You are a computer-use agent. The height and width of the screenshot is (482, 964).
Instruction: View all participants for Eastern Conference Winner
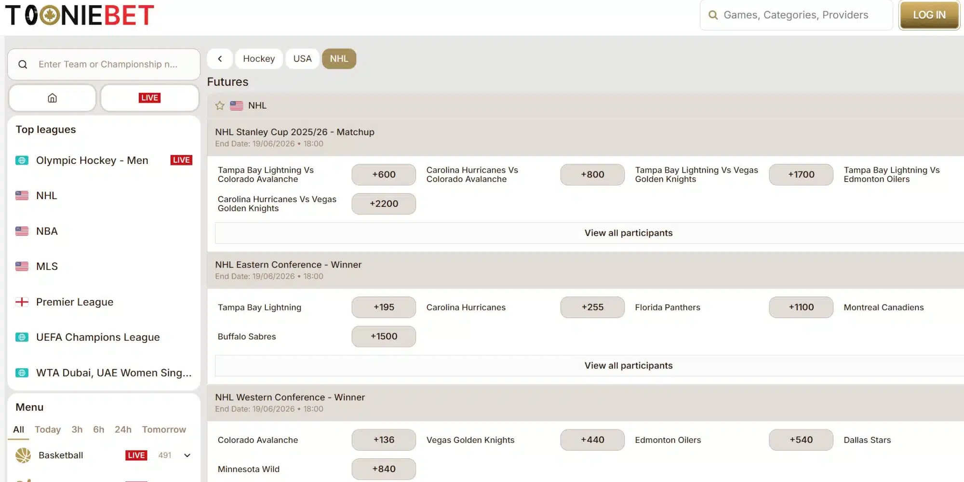(628, 365)
